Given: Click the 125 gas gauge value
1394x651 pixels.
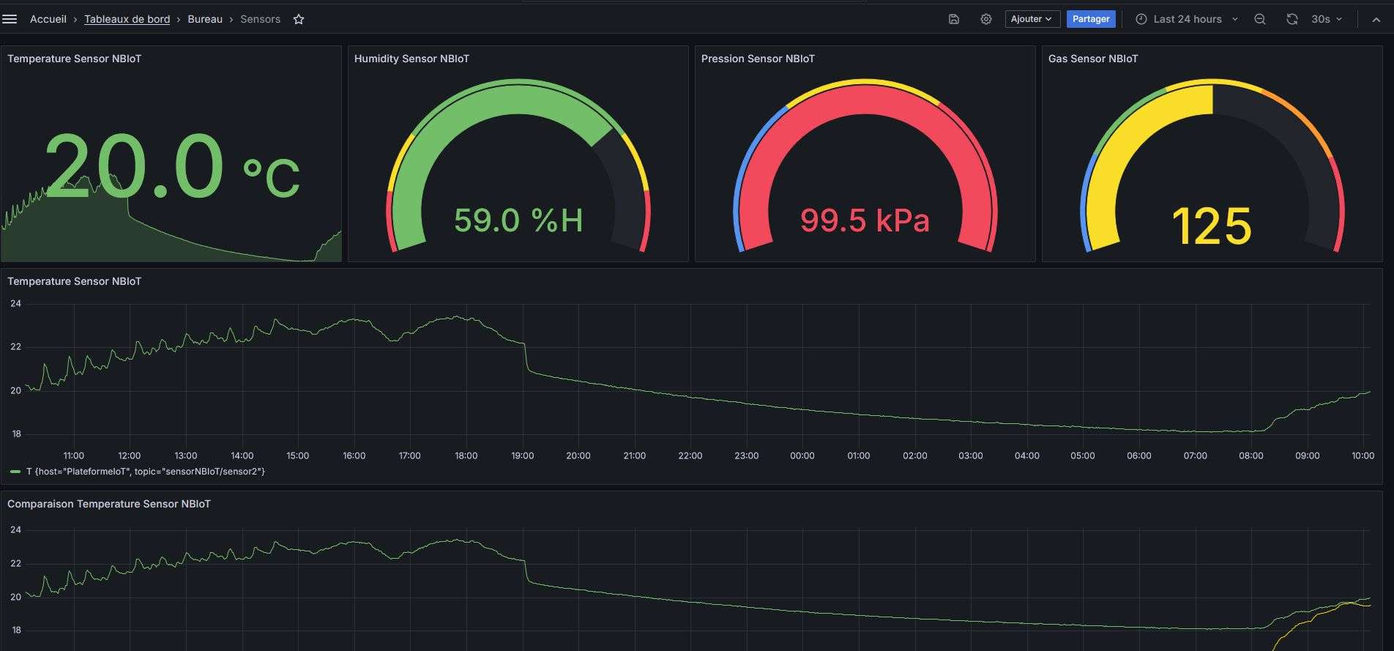Looking at the screenshot, I should (x=1212, y=226).
